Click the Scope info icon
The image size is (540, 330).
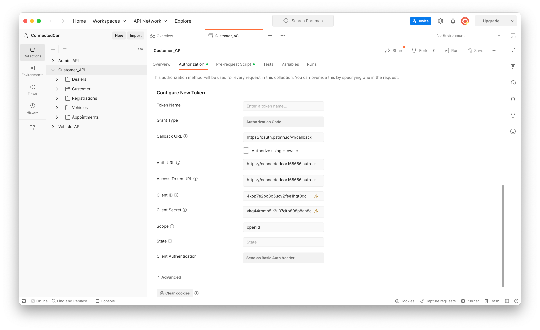tap(172, 226)
